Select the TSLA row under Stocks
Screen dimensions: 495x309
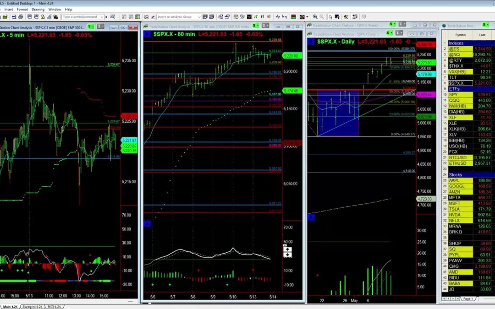click(468, 209)
